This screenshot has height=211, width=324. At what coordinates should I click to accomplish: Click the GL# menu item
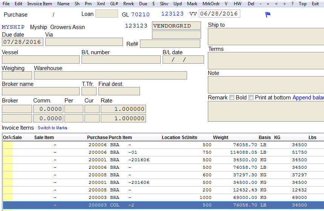point(114,4)
